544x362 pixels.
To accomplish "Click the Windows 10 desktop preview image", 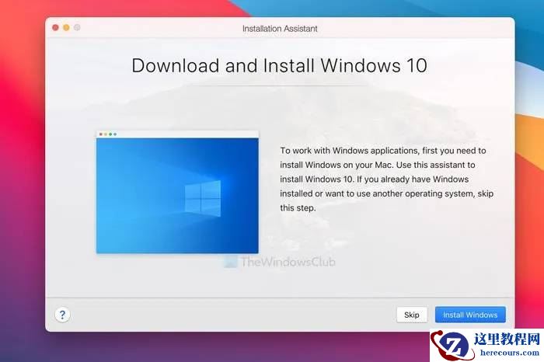I will click(177, 192).
